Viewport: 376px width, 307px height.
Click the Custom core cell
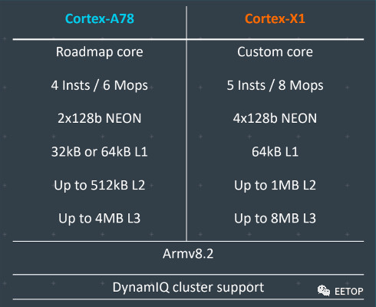(x=275, y=52)
